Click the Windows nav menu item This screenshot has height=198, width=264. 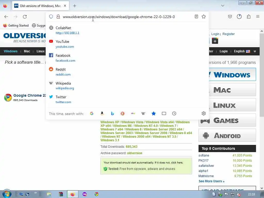click(x=11, y=51)
